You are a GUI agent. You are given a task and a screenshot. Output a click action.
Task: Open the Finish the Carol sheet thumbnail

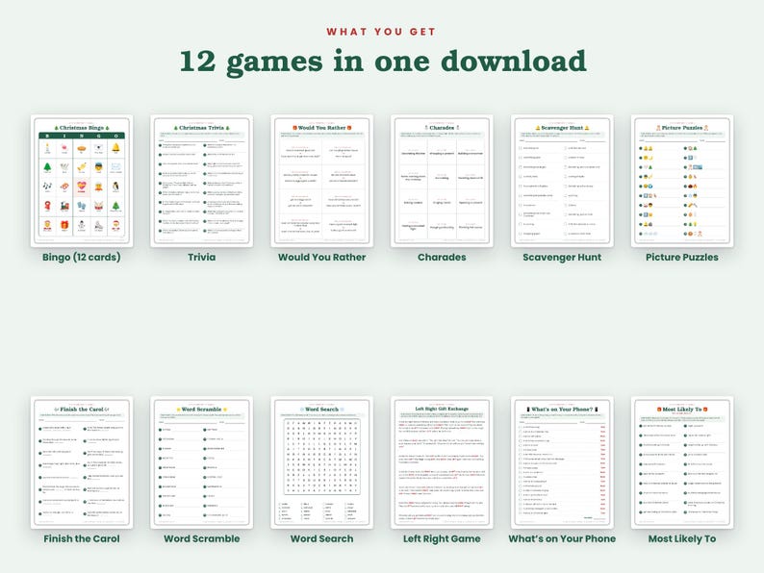[82, 462]
